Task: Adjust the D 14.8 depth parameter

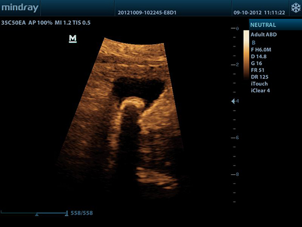Action: (259, 56)
